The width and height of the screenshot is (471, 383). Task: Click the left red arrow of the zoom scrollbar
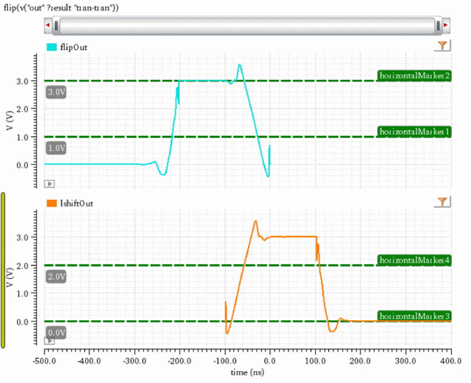pyautogui.click(x=48, y=25)
